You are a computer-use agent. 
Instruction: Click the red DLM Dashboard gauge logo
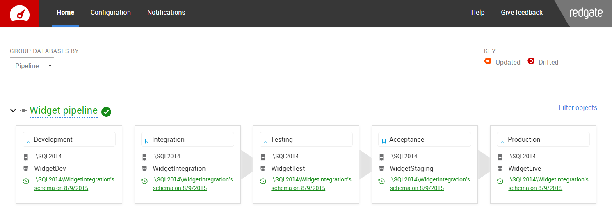tap(19, 13)
